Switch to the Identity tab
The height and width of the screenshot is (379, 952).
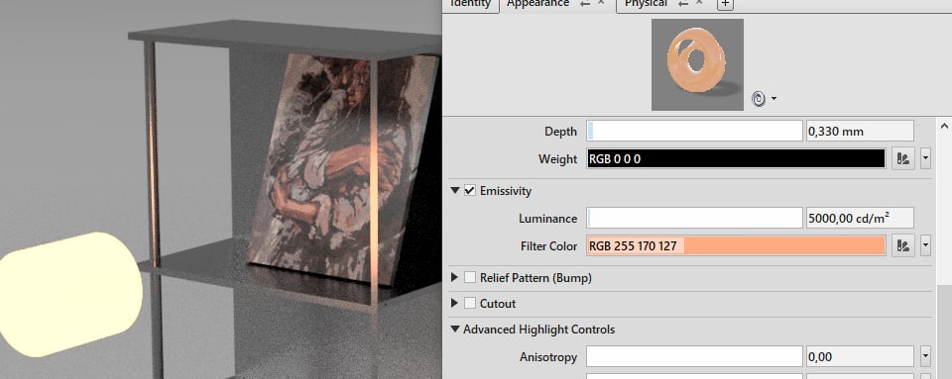pyautogui.click(x=470, y=4)
